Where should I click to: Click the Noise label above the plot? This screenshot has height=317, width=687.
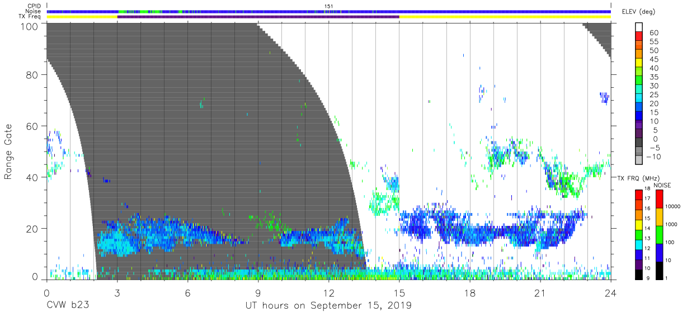pos(34,11)
